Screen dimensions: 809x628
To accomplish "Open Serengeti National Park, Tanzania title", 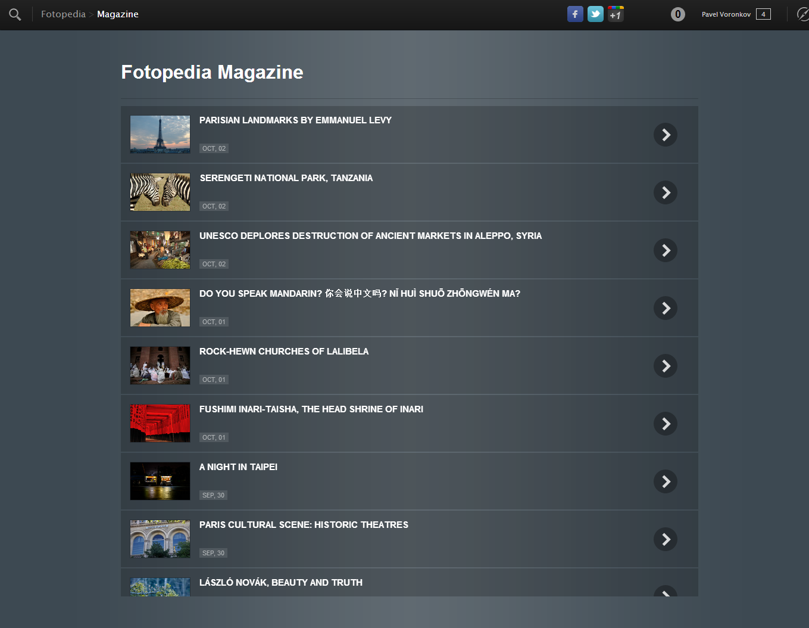I will 286,178.
